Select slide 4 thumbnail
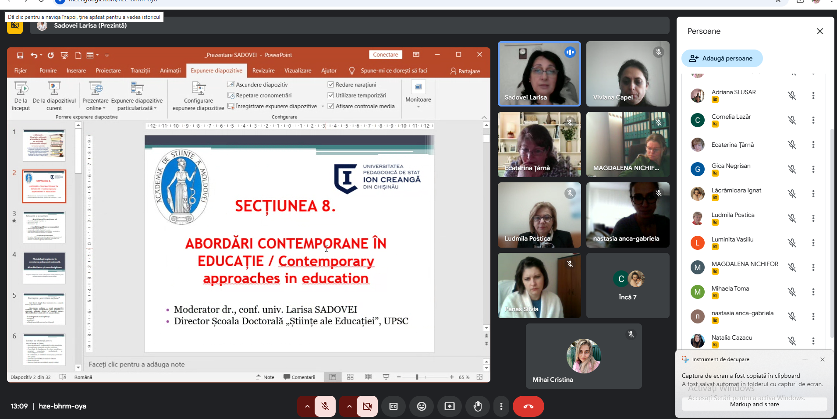This screenshot has height=419, width=837. point(44,267)
